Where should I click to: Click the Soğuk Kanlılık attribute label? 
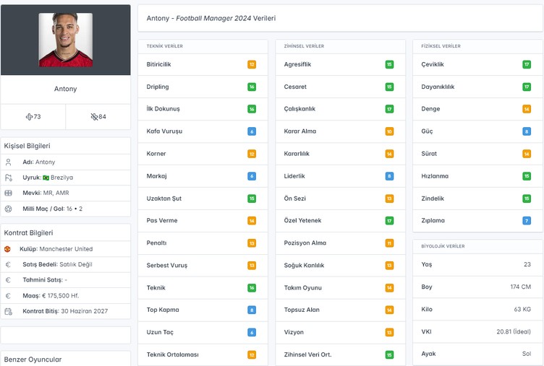(x=304, y=266)
